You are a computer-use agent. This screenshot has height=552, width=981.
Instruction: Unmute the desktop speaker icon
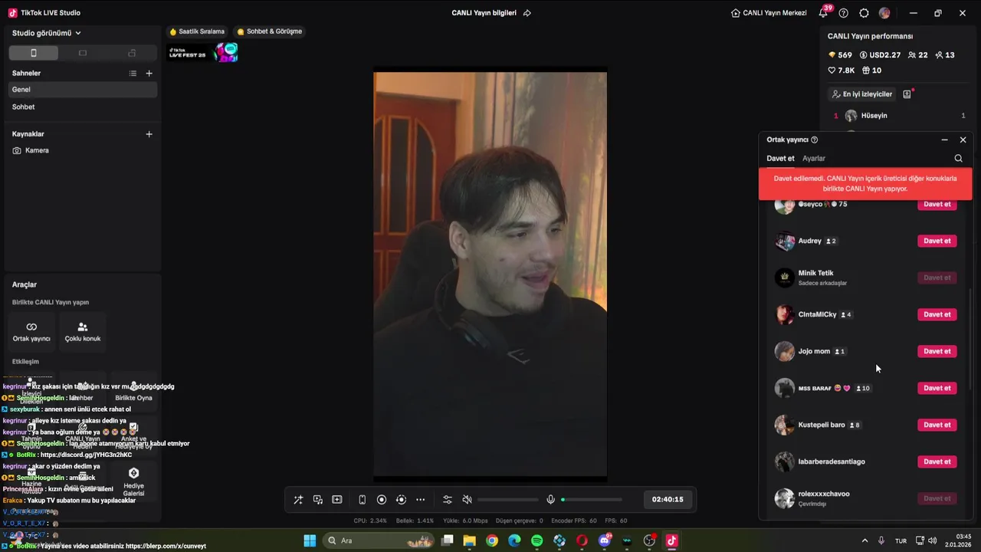pos(467,500)
